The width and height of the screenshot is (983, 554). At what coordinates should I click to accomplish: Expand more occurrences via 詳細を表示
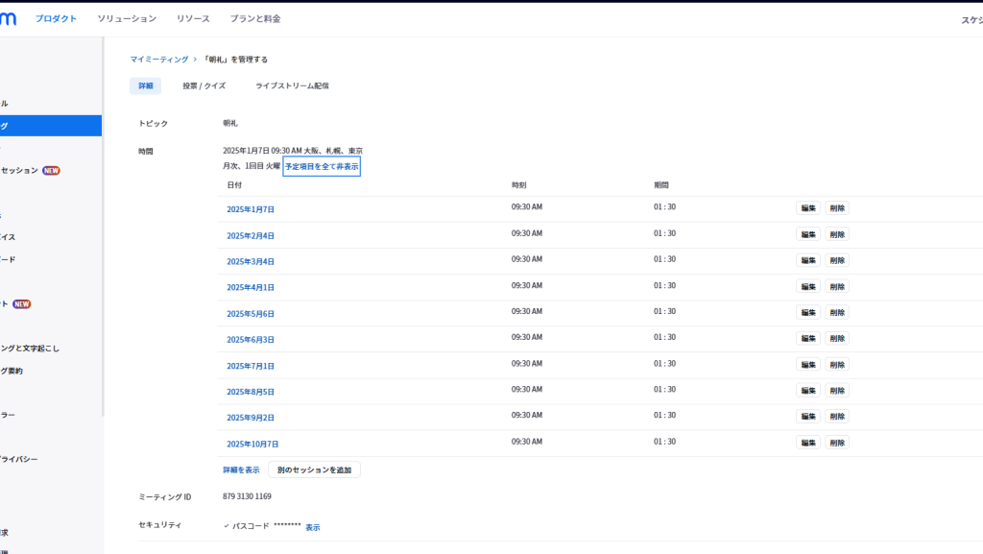pos(241,470)
